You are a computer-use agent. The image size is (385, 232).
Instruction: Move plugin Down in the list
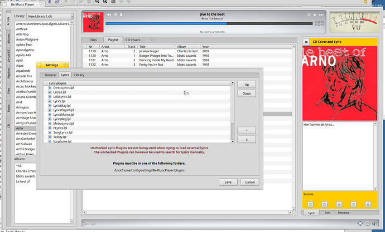coord(247,93)
